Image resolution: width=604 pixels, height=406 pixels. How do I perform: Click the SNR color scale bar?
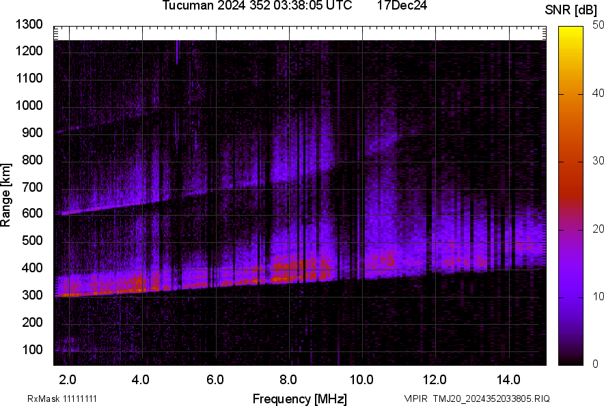571,196
